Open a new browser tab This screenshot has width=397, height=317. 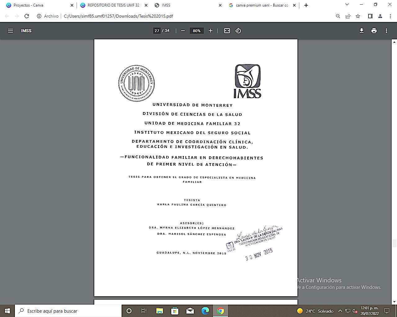pyautogui.click(x=306, y=5)
